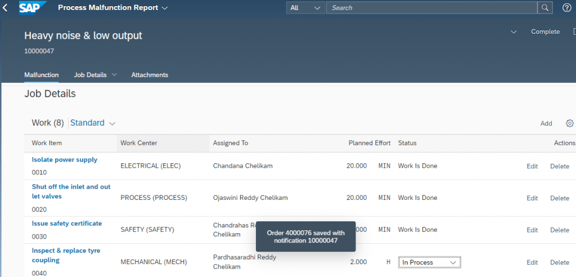
Task: Click the Assigned To column header
Action: click(x=231, y=143)
